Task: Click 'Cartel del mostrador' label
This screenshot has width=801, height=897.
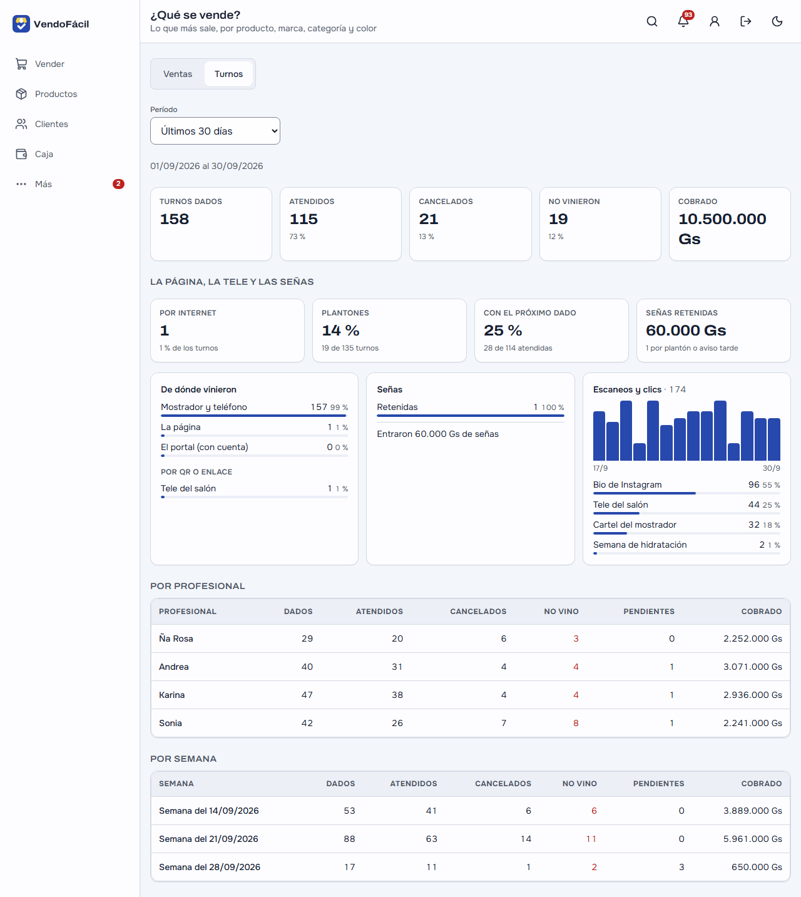Action: coord(635,525)
